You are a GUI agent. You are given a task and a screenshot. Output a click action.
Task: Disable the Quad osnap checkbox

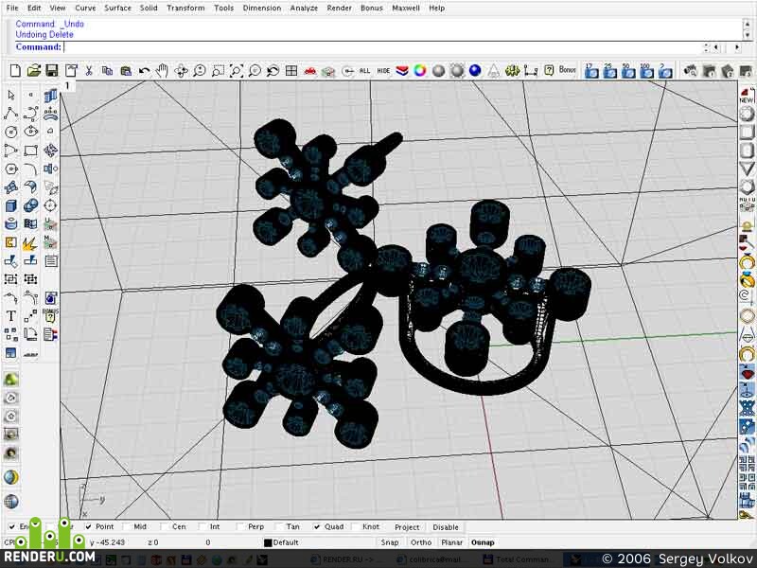(317, 527)
